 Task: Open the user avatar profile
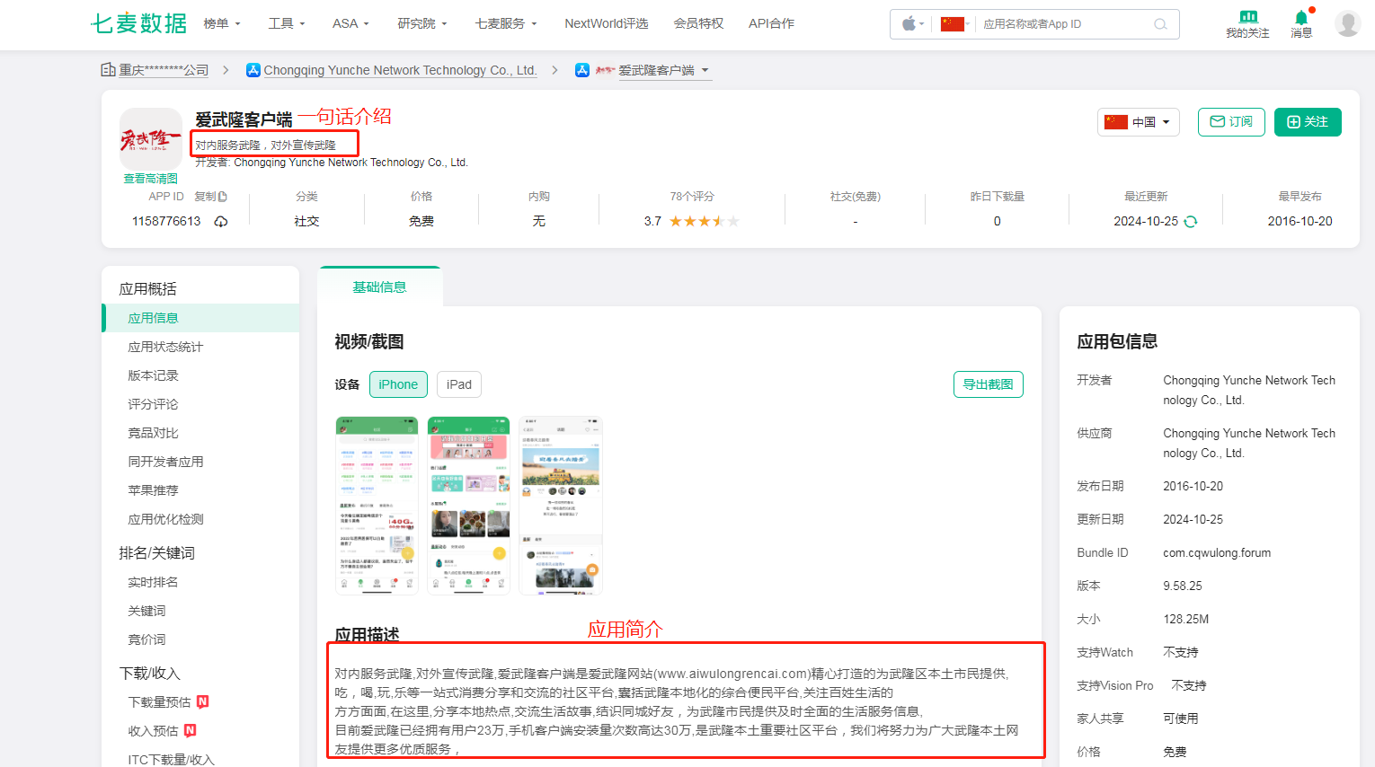tap(1347, 23)
